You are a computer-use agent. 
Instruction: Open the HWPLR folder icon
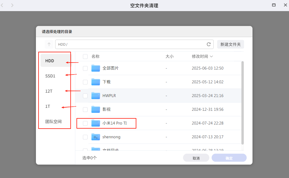click(x=96, y=96)
